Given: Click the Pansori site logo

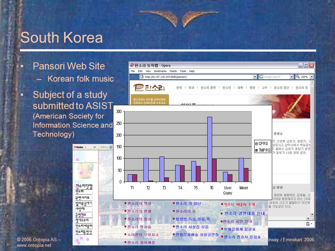Looking at the screenshot, I should 149,88.
